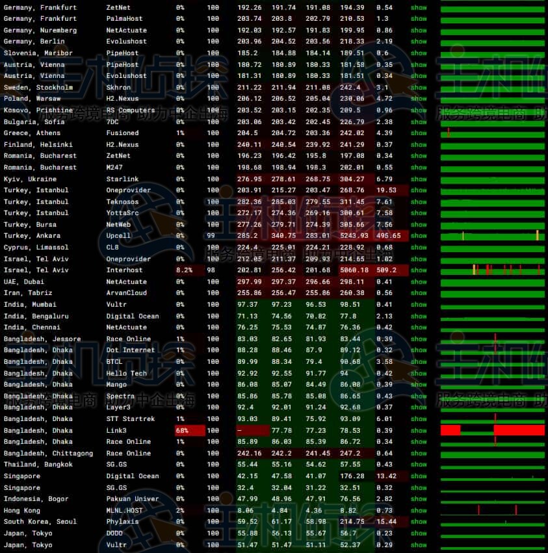Select 'Pakuan Univer' provider cell

coord(133,499)
